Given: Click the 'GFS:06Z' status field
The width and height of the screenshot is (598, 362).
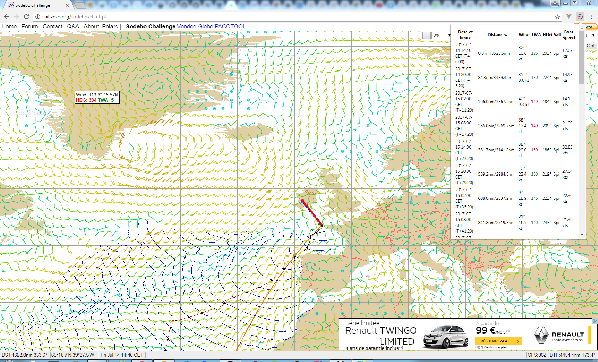Looking at the screenshot, I should [x=537, y=355].
